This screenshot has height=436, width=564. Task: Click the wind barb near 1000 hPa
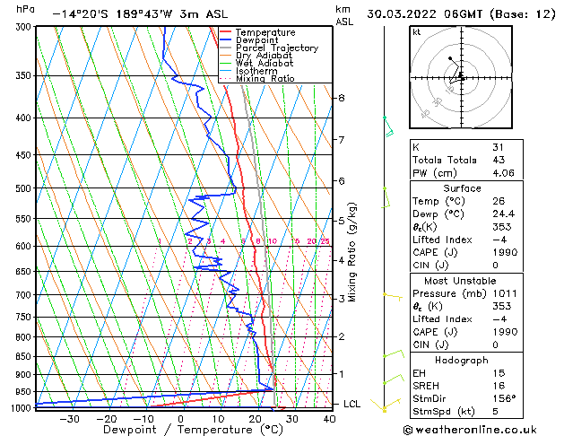384,407
